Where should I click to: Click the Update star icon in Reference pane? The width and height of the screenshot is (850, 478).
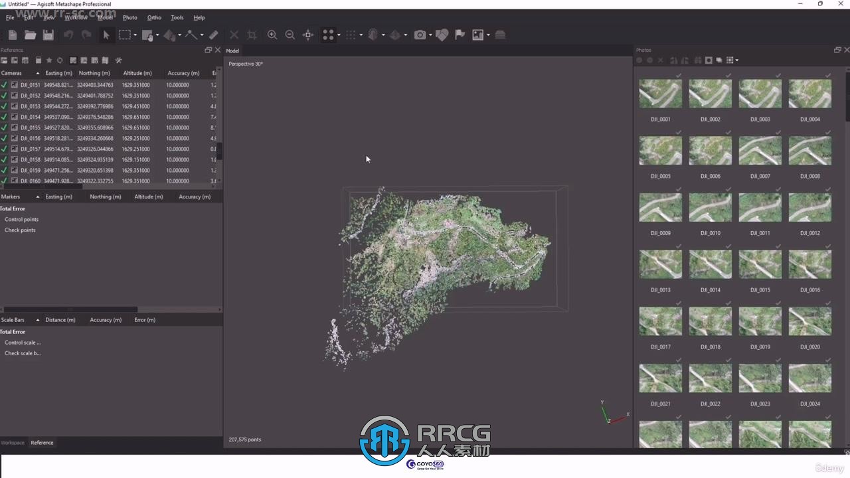coord(49,60)
